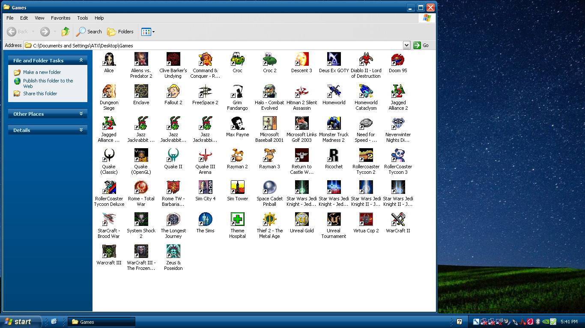Click the Up folder toolbar button
585x328 pixels.
pos(66,32)
